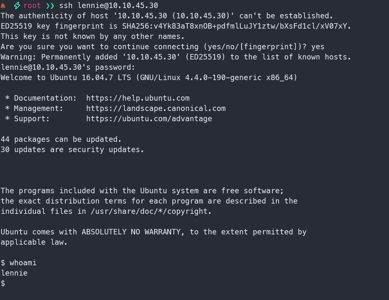
Task: Click the '30 updates are security updates' line
Action: point(72,150)
